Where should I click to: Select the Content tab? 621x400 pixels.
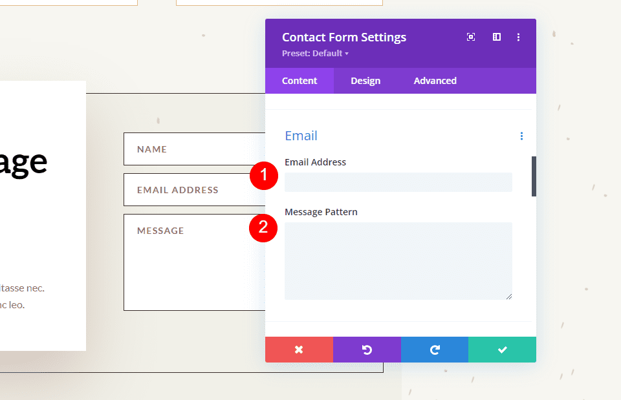[x=299, y=80]
